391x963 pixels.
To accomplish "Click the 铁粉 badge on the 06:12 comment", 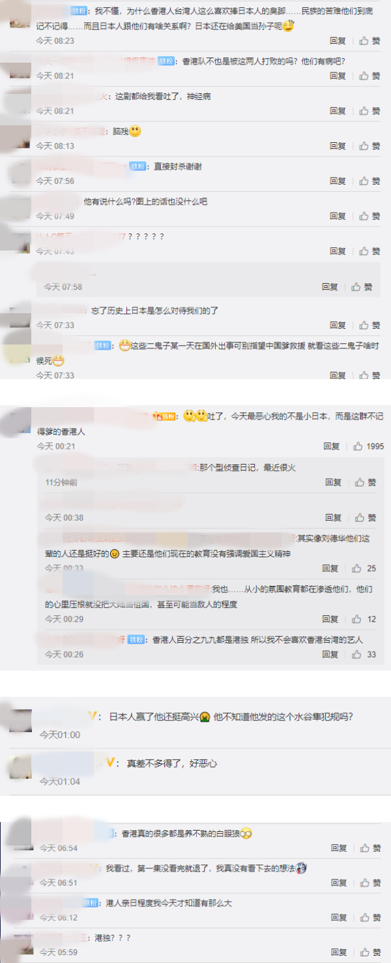I will tap(91, 903).
